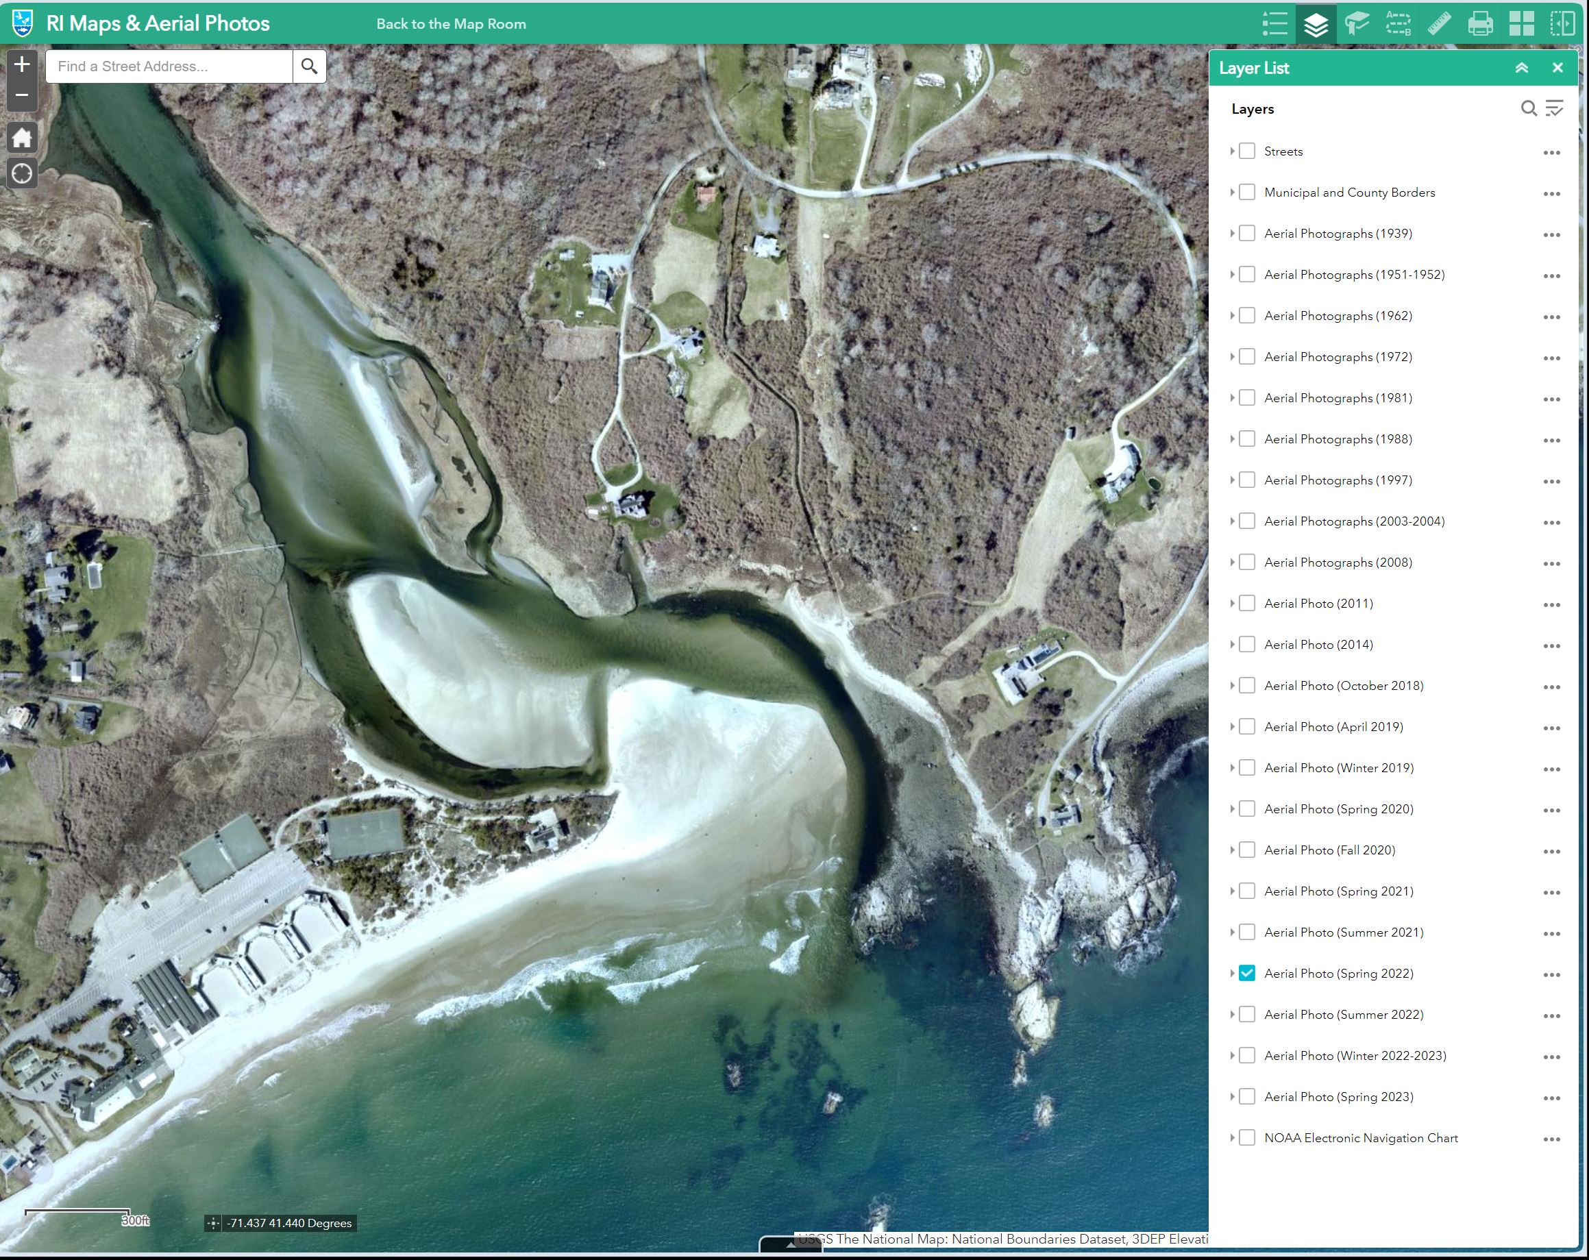Select the Layer List tool in the toolbar
Image resolution: width=1589 pixels, height=1260 pixels.
coord(1315,23)
